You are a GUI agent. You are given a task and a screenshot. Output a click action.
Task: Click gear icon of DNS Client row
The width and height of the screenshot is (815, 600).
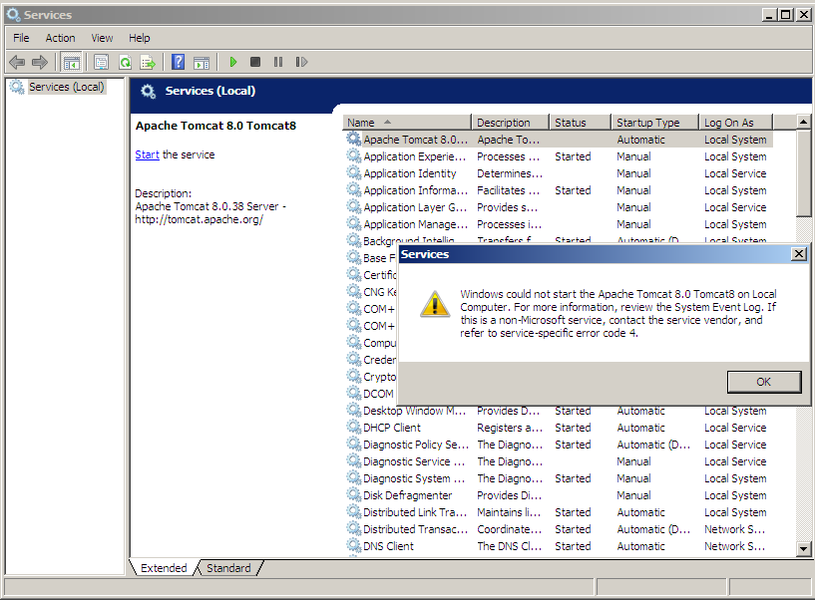pos(354,545)
